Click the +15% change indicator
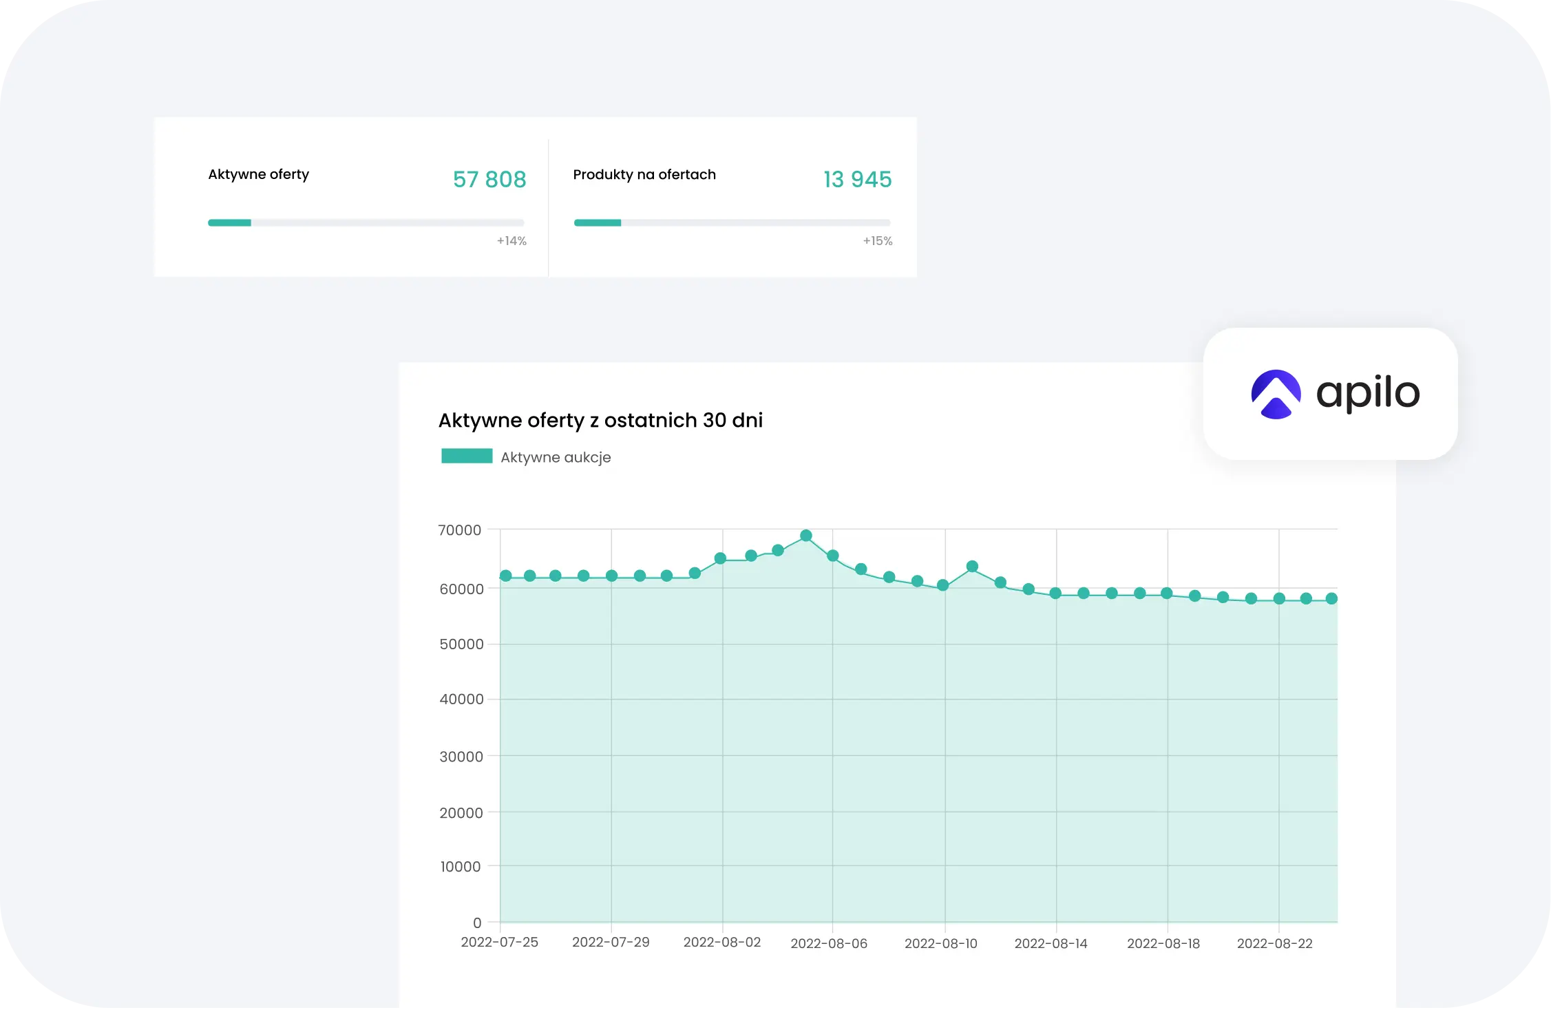 pos(877,241)
